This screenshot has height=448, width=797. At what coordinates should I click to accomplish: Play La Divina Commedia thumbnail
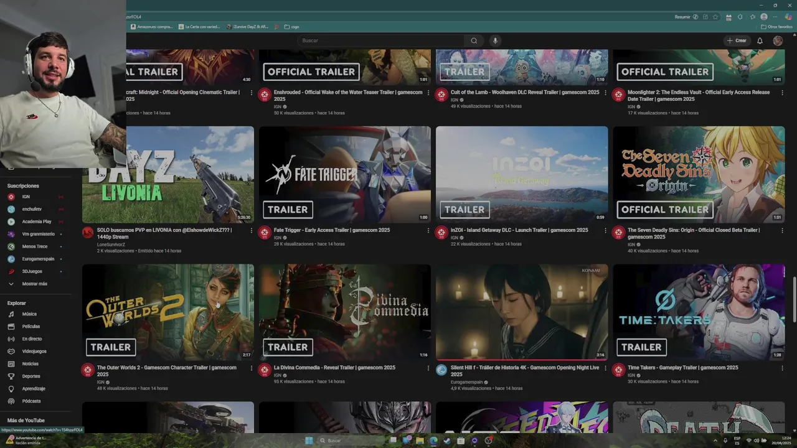(x=345, y=312)
